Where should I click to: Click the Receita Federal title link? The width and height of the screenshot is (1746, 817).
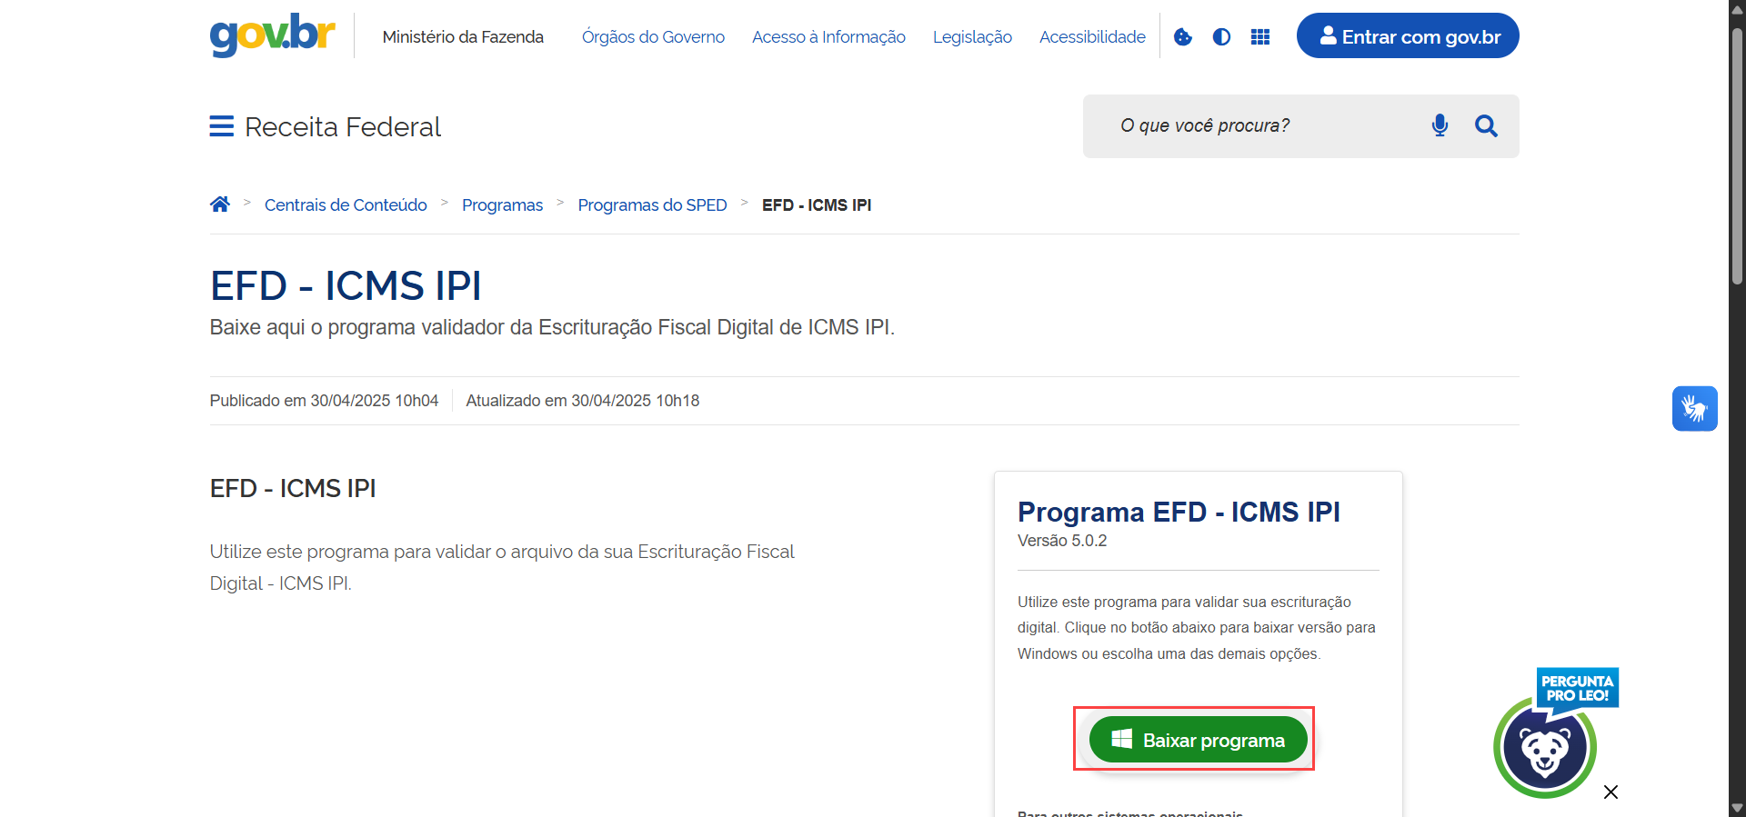click(343, 126)
